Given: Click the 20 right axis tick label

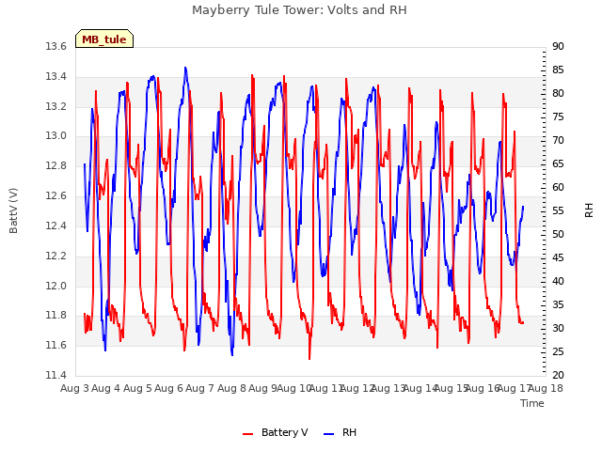Looking at the screenshot, I should (558, 375).
